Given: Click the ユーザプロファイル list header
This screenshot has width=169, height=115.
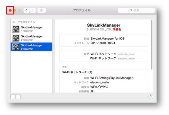Looking at the screenshot, I should pos(24,22).
